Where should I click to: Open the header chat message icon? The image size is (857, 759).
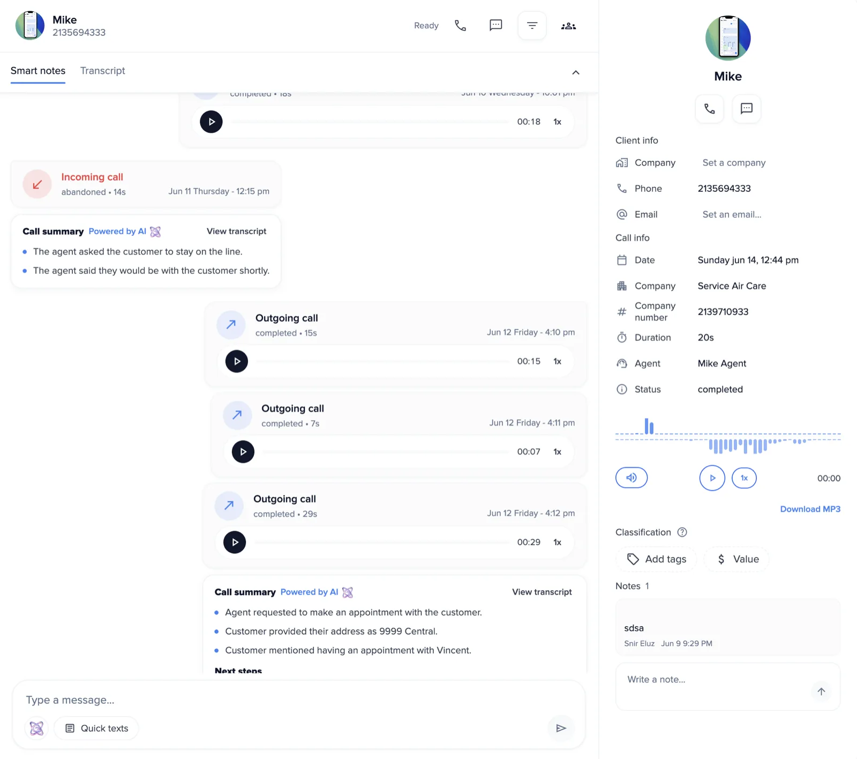pos(496,25)
